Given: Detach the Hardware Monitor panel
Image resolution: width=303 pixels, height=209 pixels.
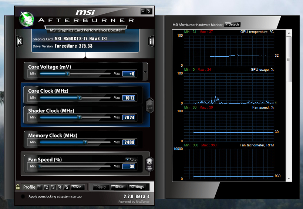Looking at the screenshot, I should [232, 24].
